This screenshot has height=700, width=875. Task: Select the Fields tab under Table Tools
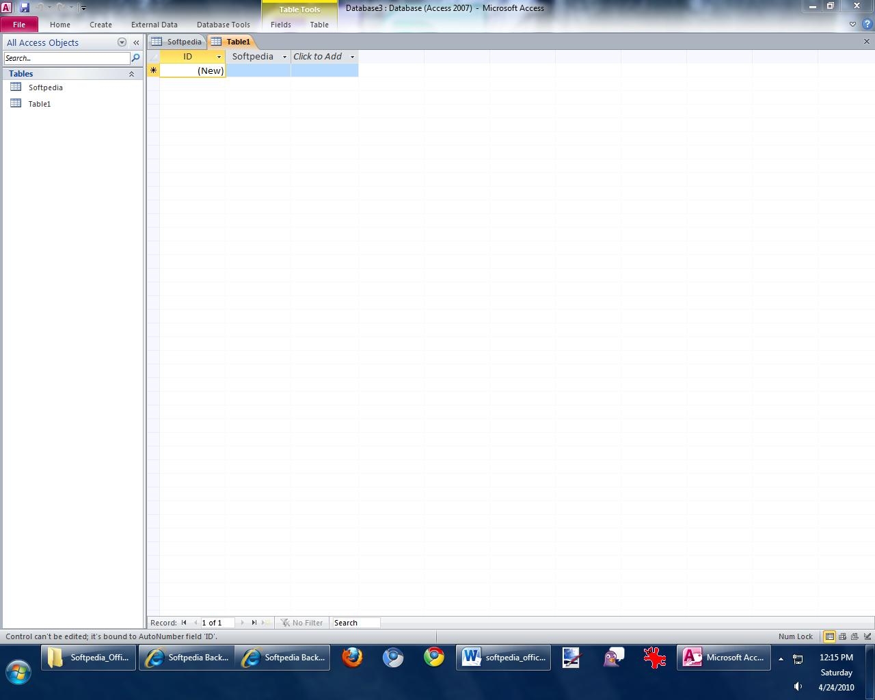(281, 25)
